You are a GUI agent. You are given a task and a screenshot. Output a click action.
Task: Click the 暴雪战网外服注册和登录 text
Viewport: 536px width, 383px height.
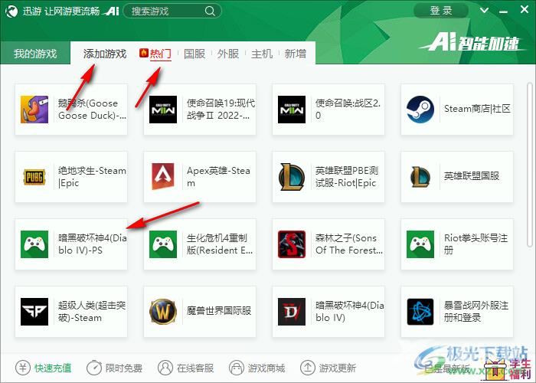476,312
